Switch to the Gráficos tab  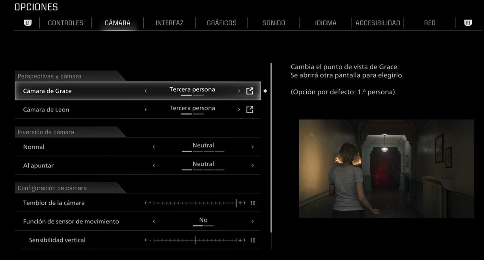pyautogui.click(x=221, y=23)
